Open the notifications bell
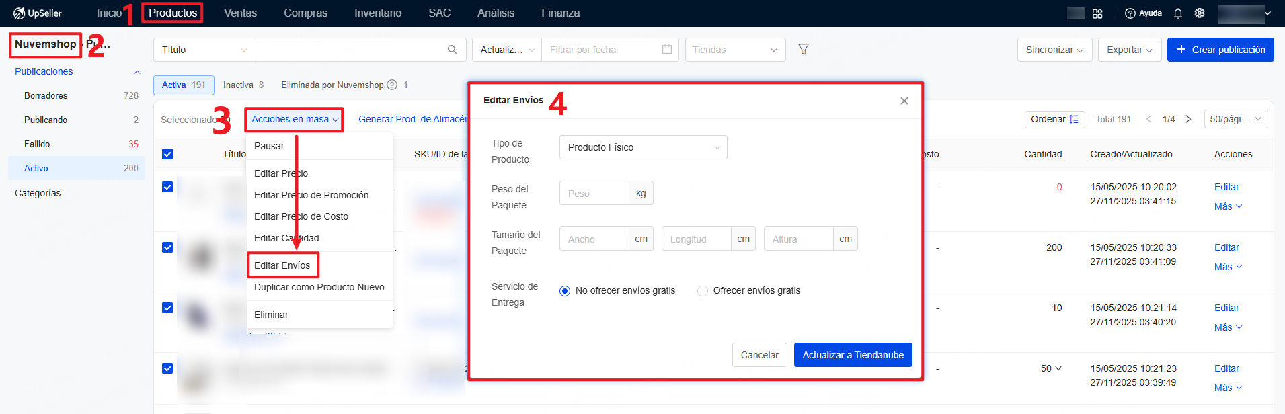Image resolution: width=1285 pixels, height=414 pixels. coord(1177,13)
